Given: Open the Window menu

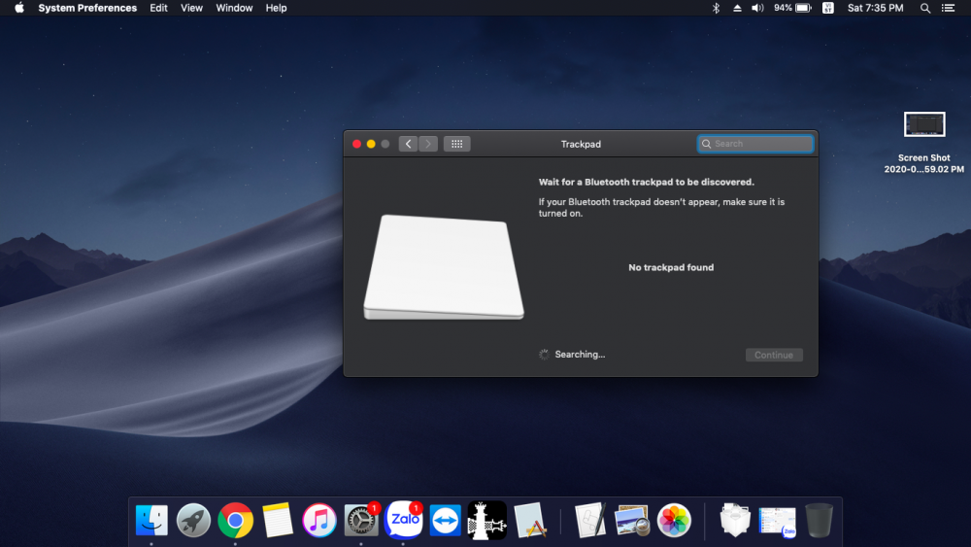Looking at the screenshot, I should point(234,8).
